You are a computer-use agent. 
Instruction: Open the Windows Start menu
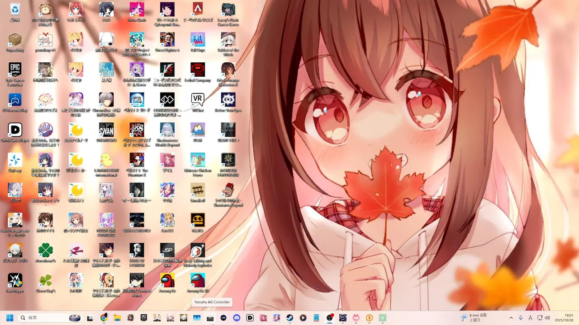[x=9, y=318]
